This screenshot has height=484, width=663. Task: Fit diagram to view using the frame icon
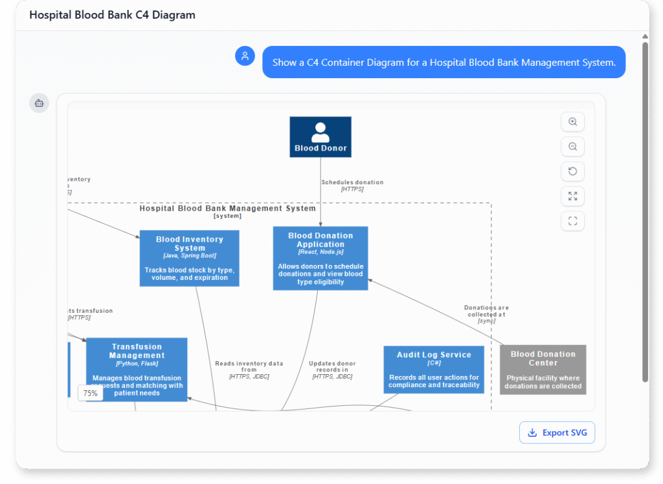[x=572, y=221]
